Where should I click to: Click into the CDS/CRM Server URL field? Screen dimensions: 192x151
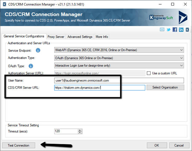tap(100, 88)
